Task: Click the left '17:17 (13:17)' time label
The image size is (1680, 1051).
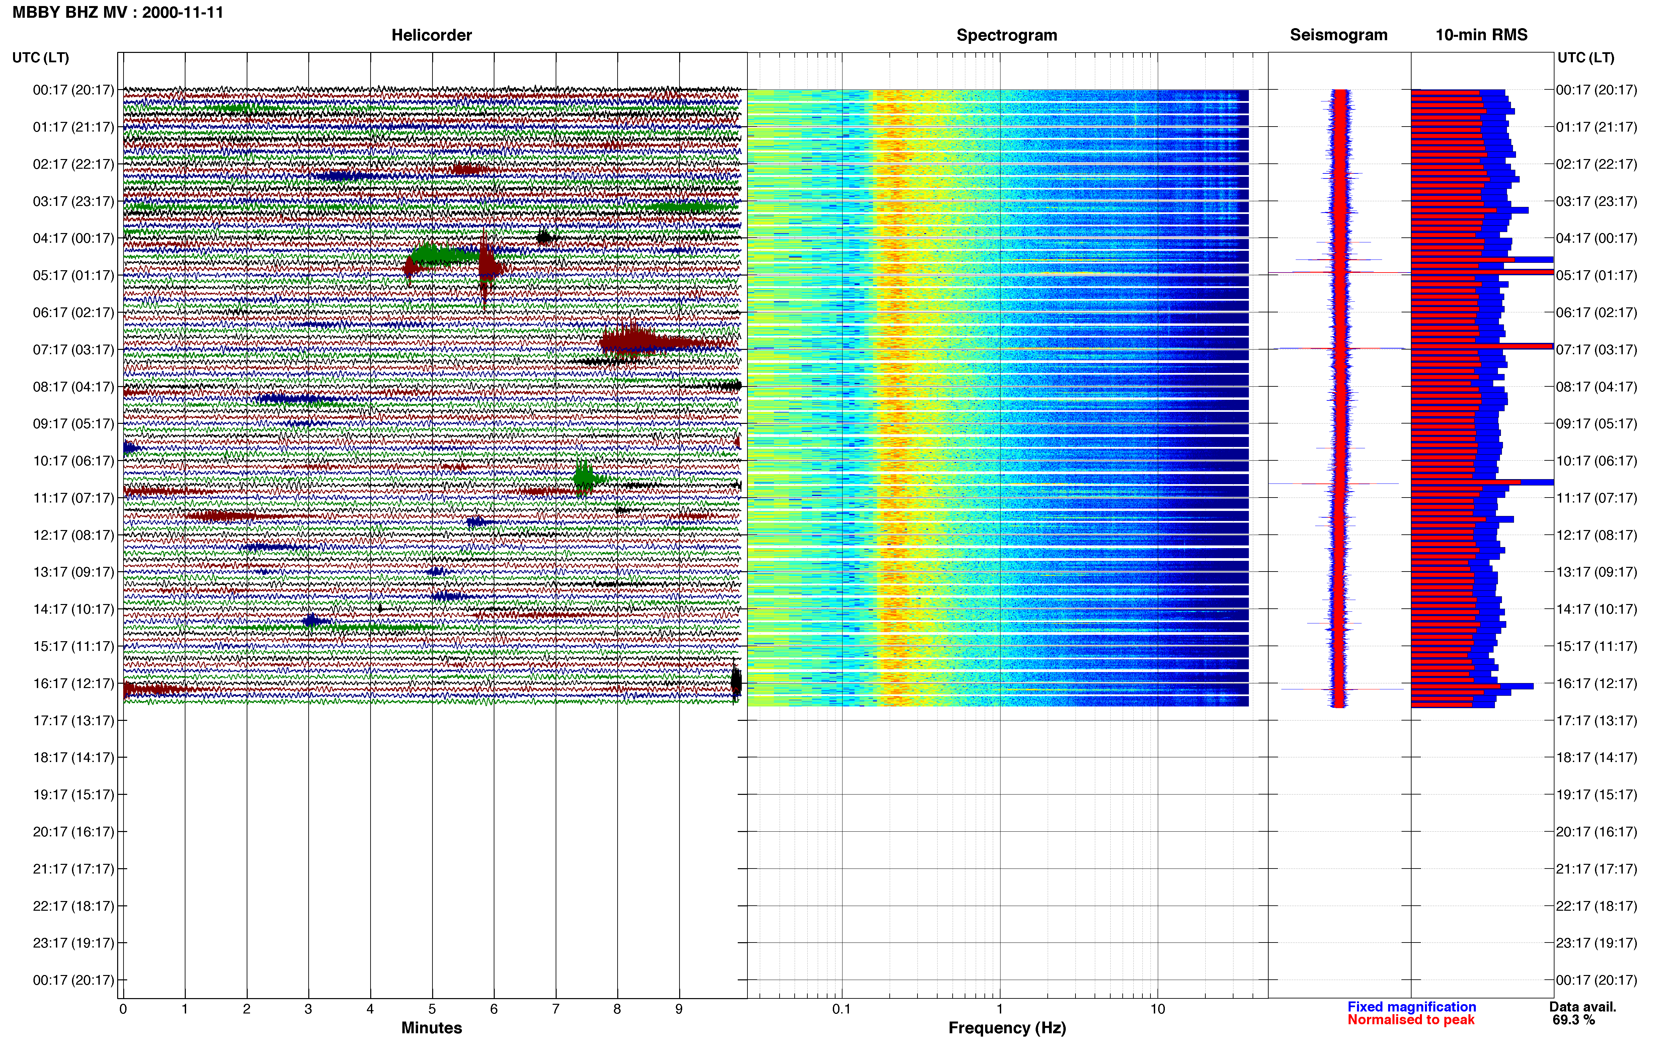Action: tap(74, 721)
